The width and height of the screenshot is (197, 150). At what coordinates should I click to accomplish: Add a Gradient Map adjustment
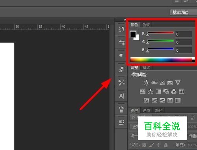click(x=178, y=101)
